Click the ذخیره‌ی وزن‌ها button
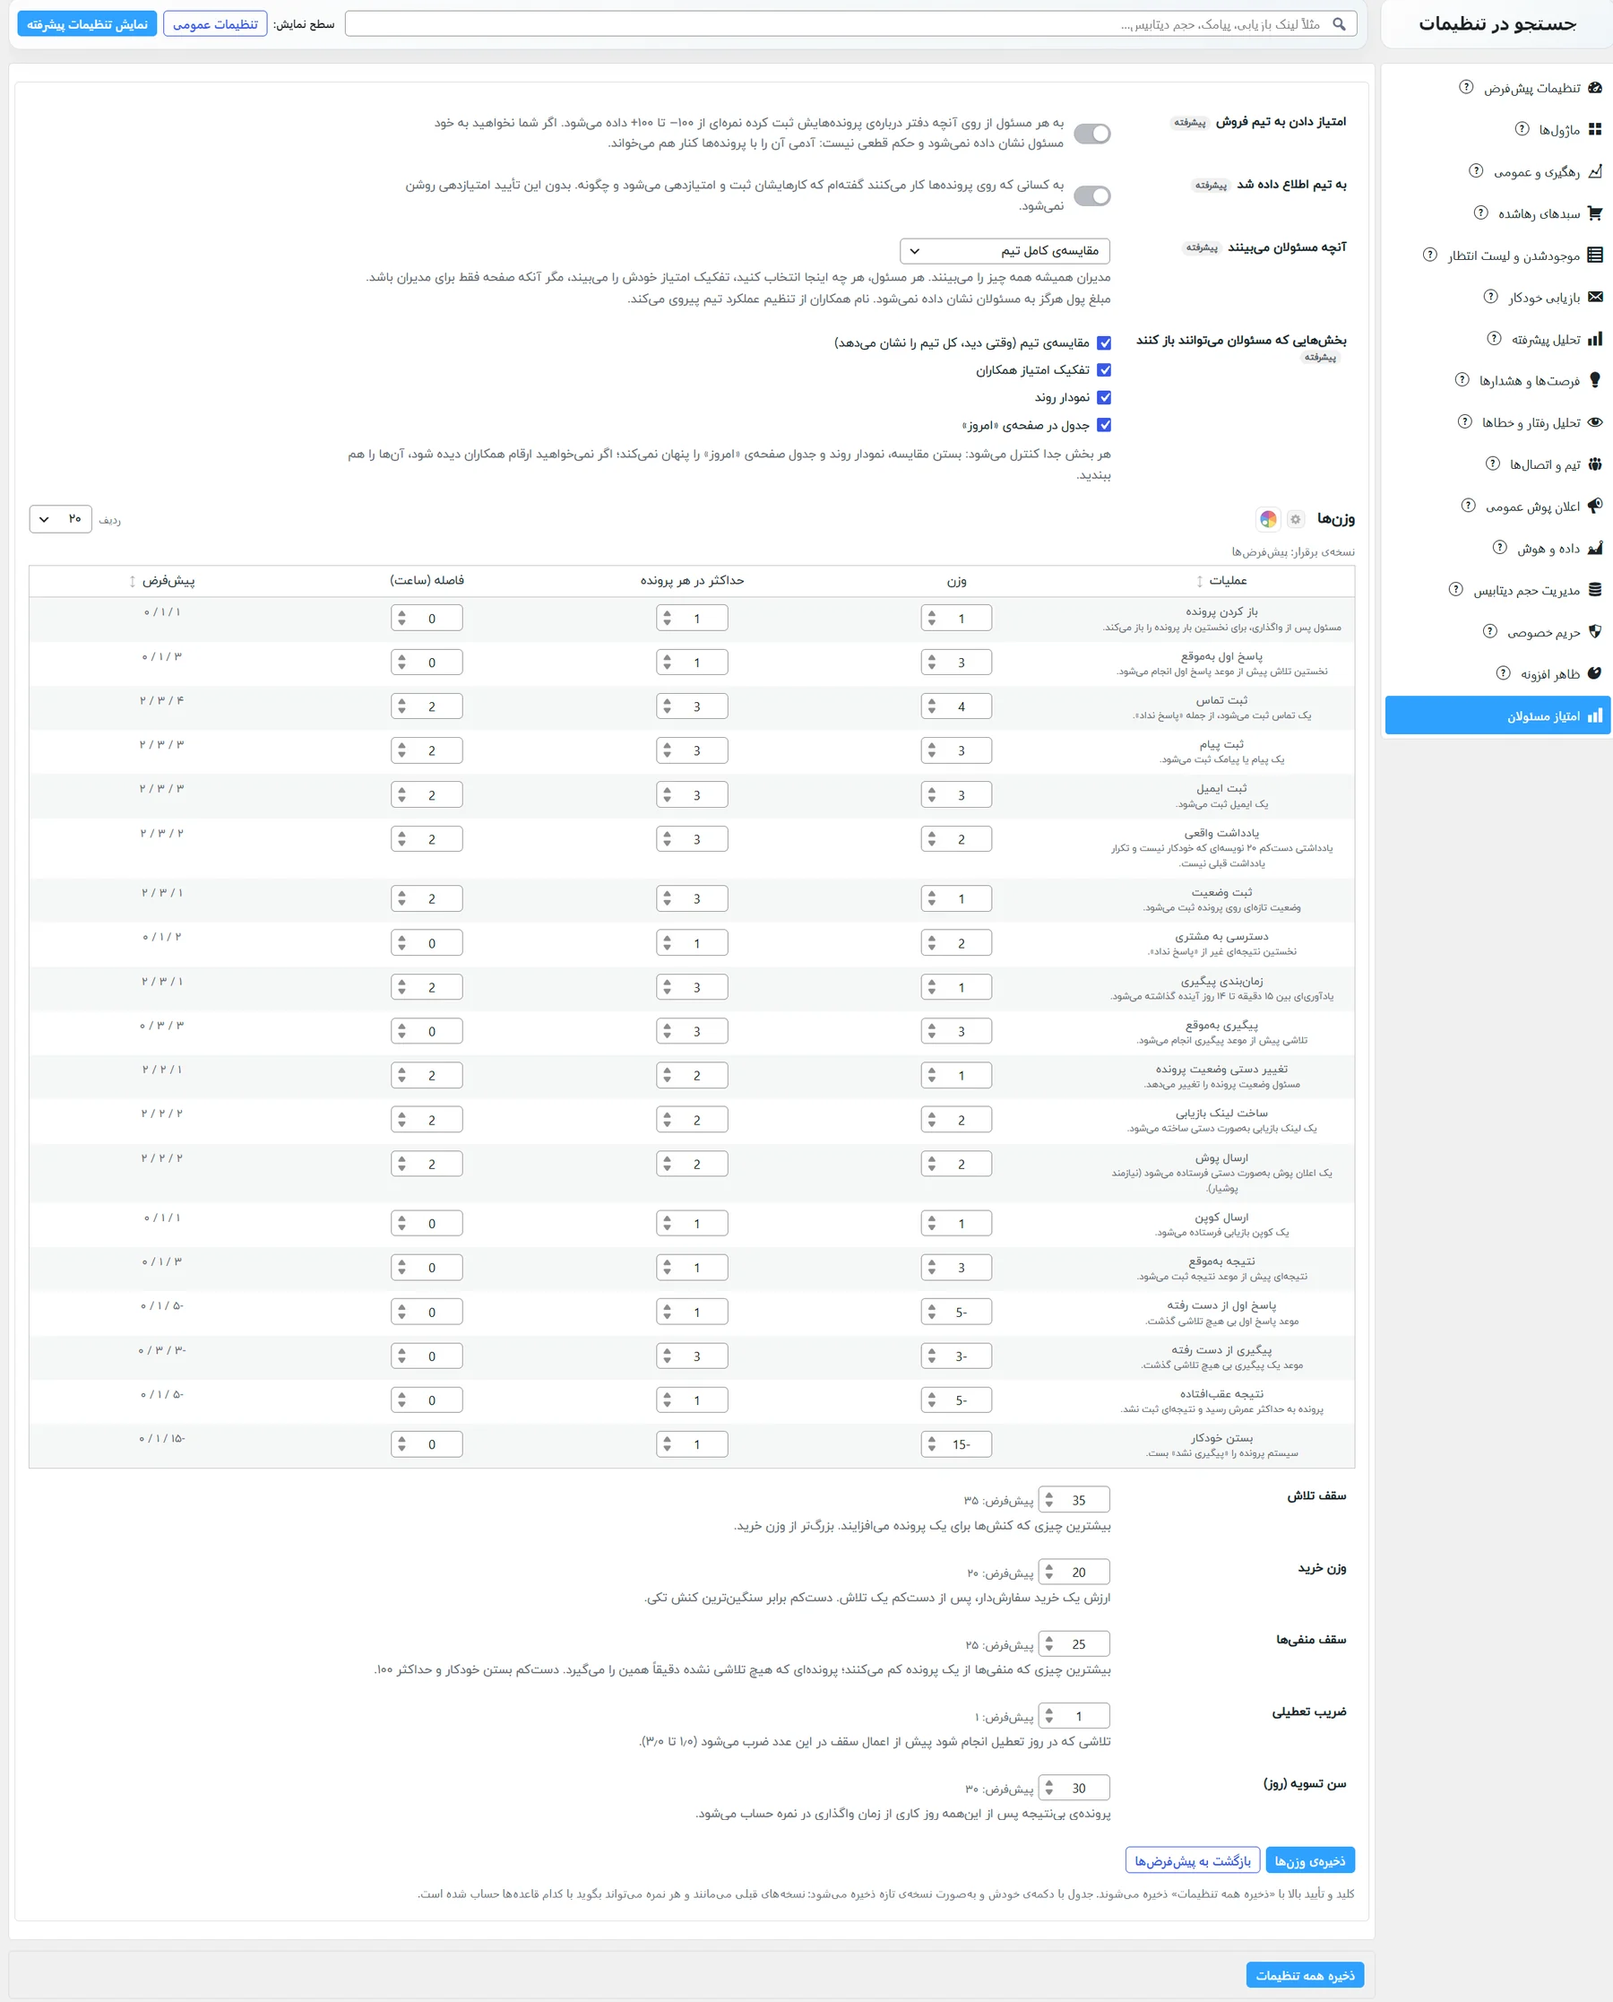 click(x=1309, y=1860)
